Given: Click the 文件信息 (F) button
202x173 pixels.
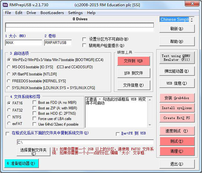Looking at the screenshot, I should point(134,85).
